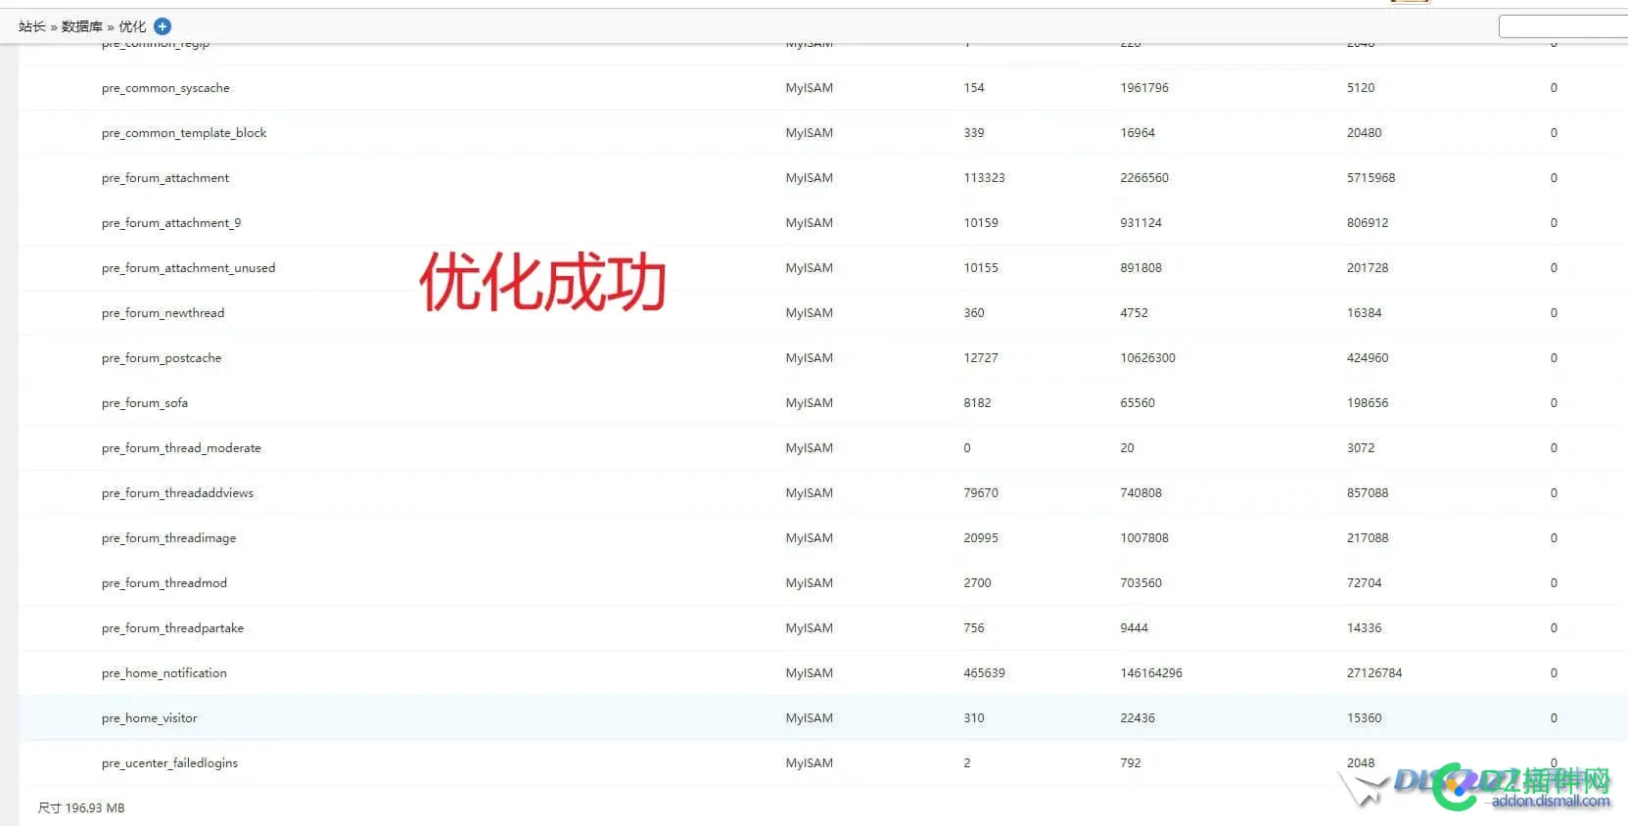This screenshot has height=826, width=1628.
Task: Select the pre_home_visitor table name
Action: [149, 718]
